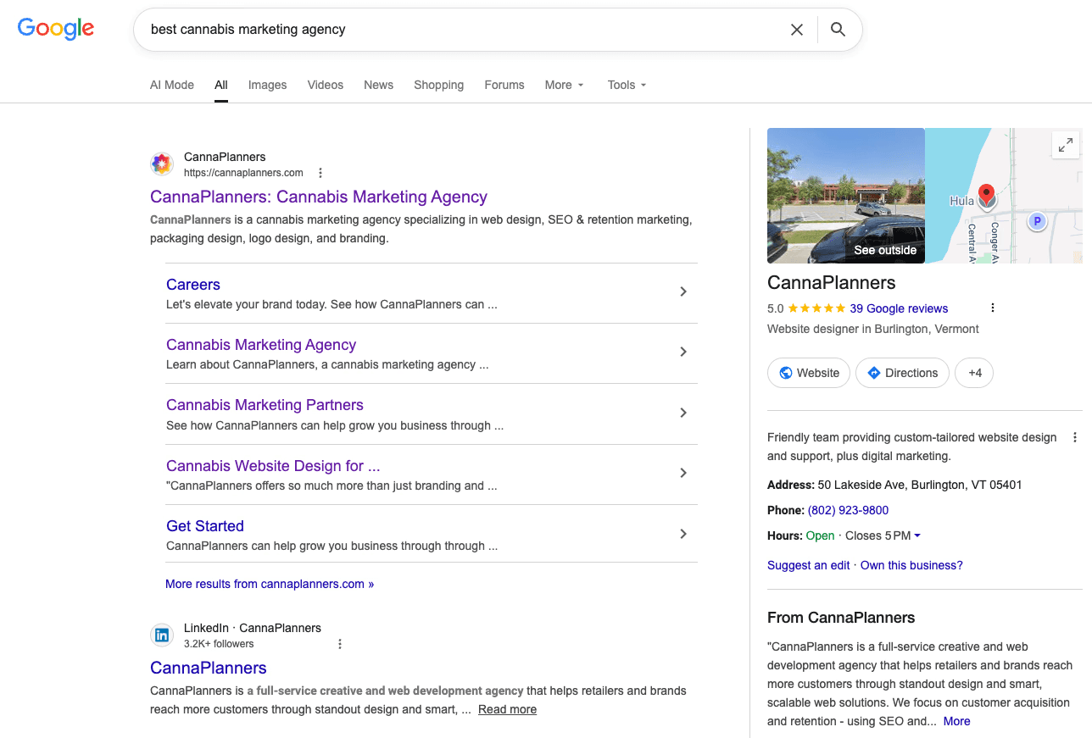Image resolution: width=1092 pixels, height=738 pixels.
Task: Click address 50 Lakeside Ave, Burlington
Action: (x=920, y=485)
